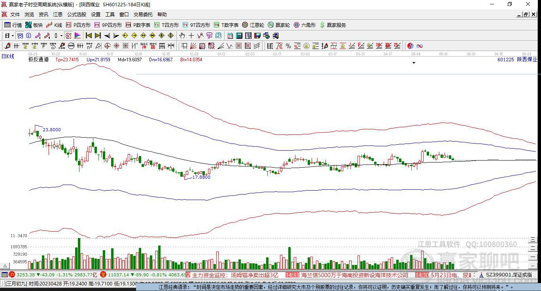Expand the 日 period dropdown arrow

tap(13, 36)
